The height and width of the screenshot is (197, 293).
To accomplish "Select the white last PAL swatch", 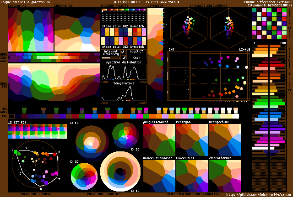I will click(x=236, y=116).
